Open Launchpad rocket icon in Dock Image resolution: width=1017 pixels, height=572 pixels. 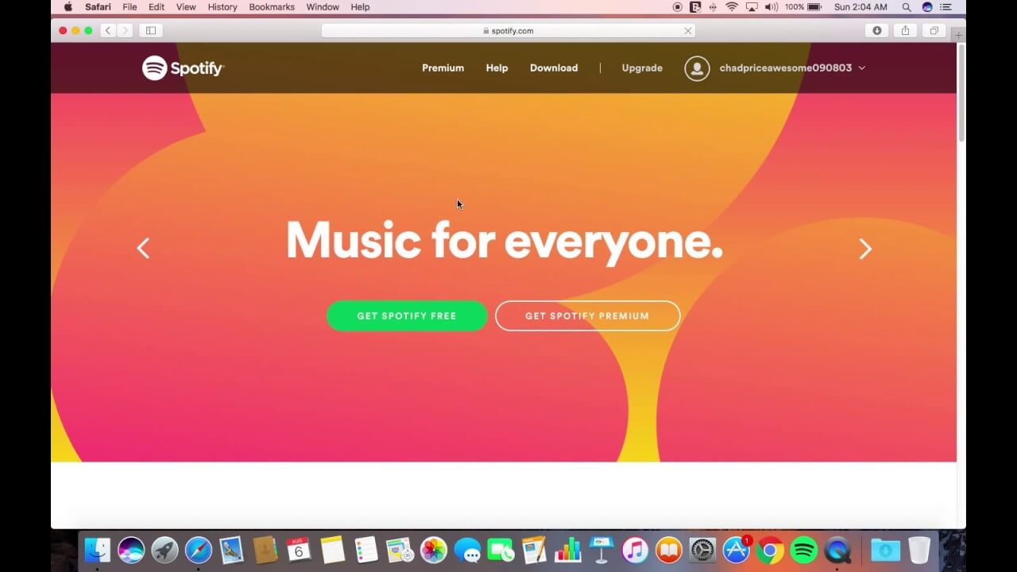(164, 550)
